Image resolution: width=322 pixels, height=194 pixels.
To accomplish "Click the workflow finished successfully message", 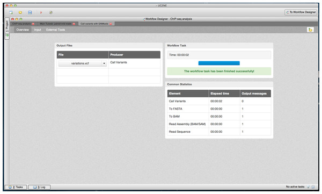I will [x=219, y=71].
